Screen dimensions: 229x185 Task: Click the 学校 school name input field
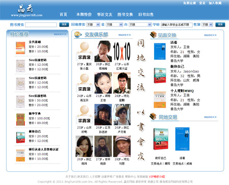(x=177, y=25)
